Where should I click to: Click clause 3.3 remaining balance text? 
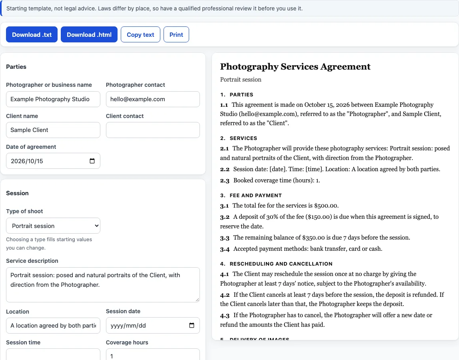pos(315,238)
